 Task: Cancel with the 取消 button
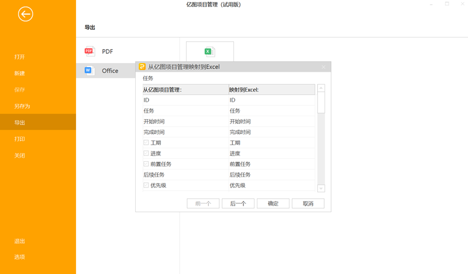point(308,204)
